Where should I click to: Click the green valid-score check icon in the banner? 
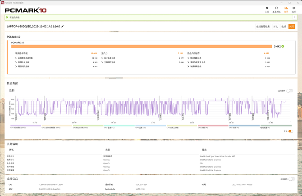point(7,17)
